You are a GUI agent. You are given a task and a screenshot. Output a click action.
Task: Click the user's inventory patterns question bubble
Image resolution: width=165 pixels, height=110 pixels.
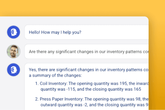point(87,51)
